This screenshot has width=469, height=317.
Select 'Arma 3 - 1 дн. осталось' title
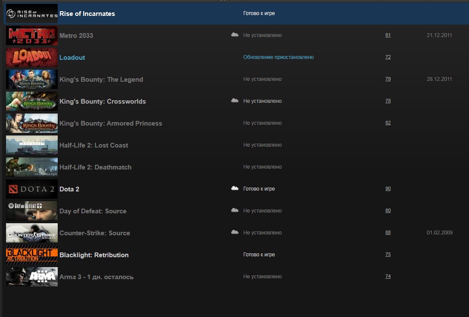click(96, 277)
